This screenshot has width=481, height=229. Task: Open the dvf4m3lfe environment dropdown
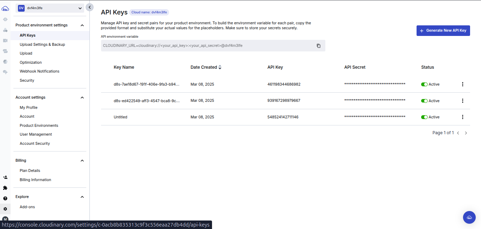click(x=50, y=8)
